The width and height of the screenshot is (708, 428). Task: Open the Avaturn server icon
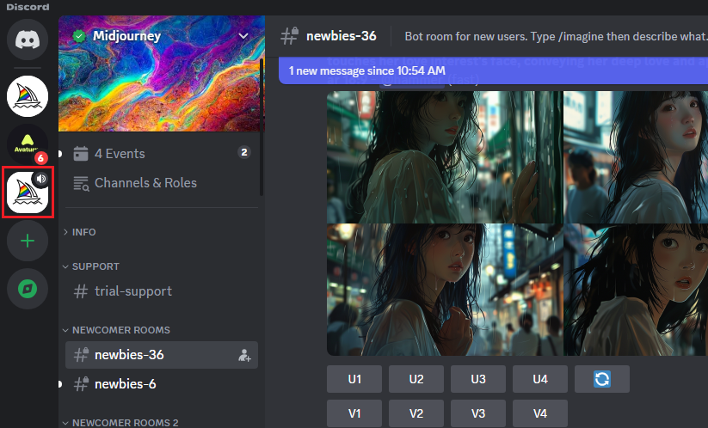[28, 144]
